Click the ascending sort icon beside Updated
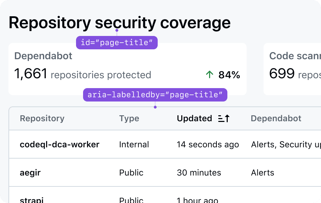 (224, 119)
